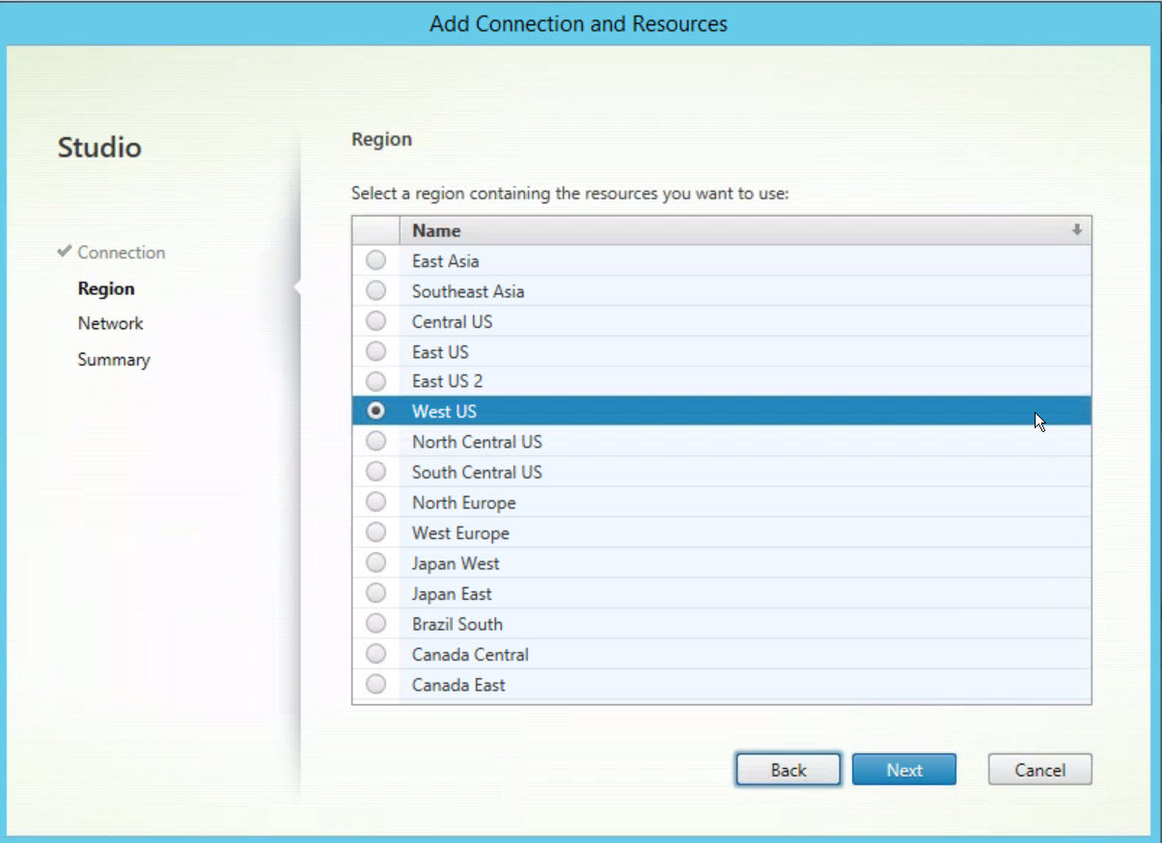Image resolution: width=1162 pixels, height=843 pixels.
Task: Select the Japan East row
Action: [452, 594]
